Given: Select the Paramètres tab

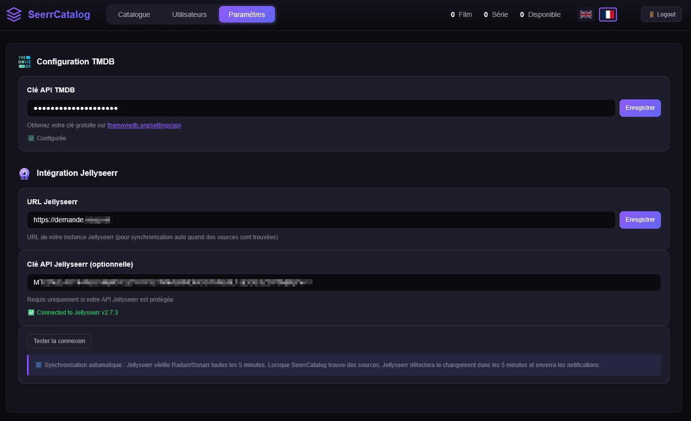Looking at the screenshot, I should coord(246,14).
